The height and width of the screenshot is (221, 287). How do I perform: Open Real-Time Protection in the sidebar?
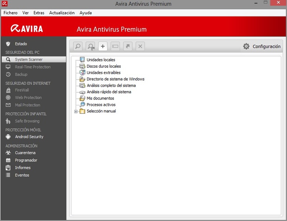click(x=34, y=67)
